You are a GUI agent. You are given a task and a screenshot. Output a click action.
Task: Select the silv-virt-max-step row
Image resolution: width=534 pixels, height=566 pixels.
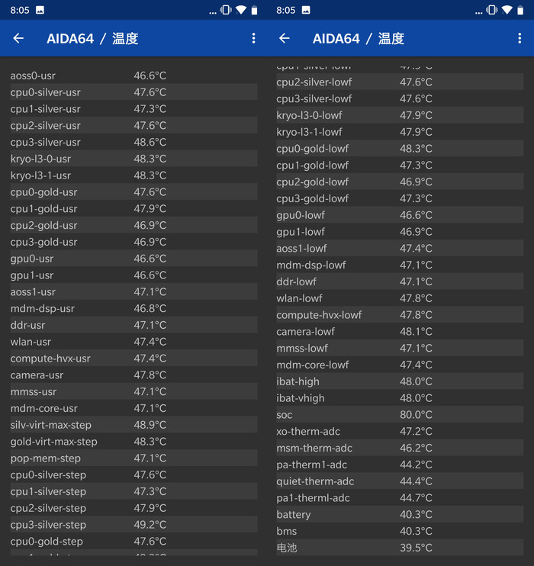pyautogui.click(x=133, y=424)
